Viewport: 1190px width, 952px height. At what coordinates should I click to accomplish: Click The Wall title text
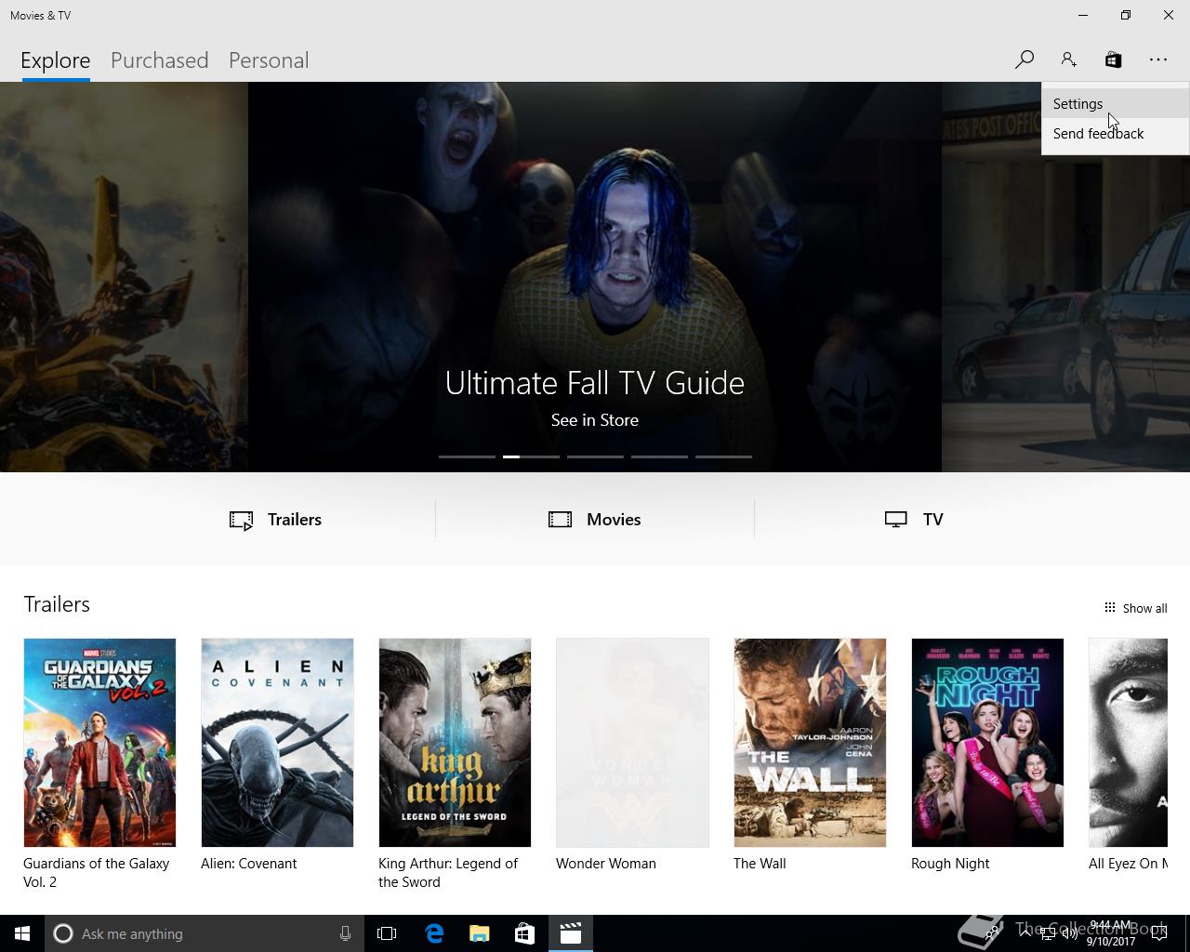coord(760,864)
